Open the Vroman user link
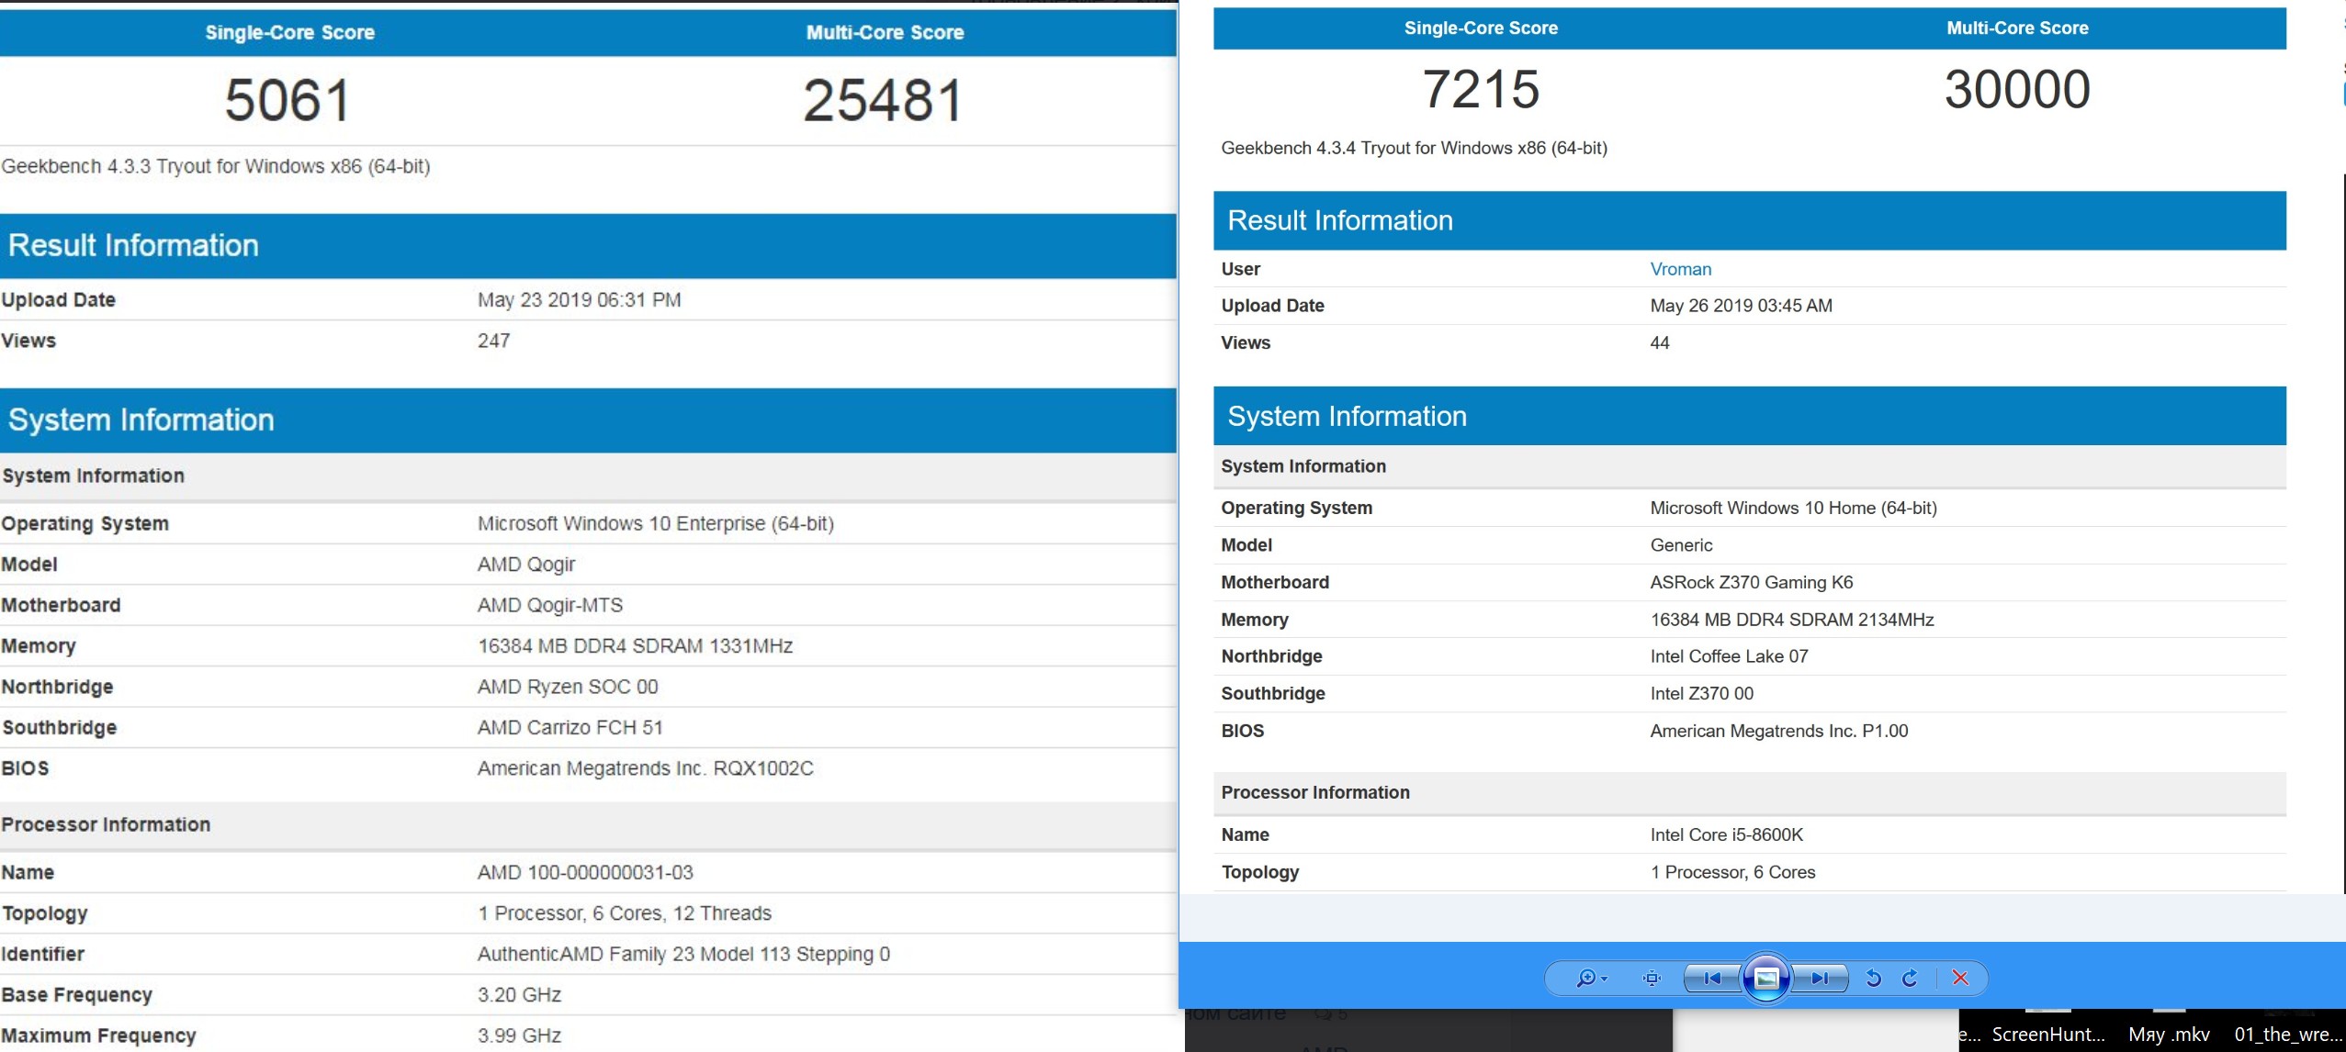 pyautogui.click(x=1680, y=269)
